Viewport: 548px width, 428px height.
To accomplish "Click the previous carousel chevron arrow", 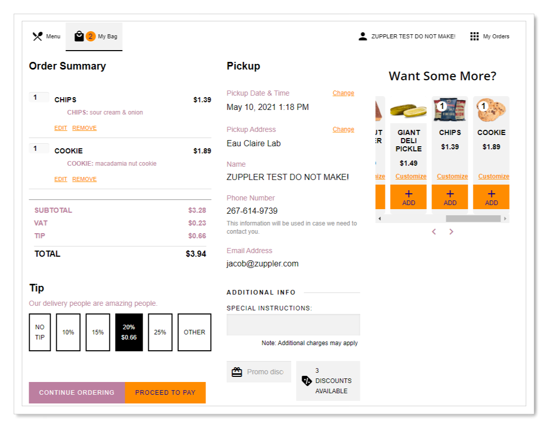I will (x=434, y=232).
